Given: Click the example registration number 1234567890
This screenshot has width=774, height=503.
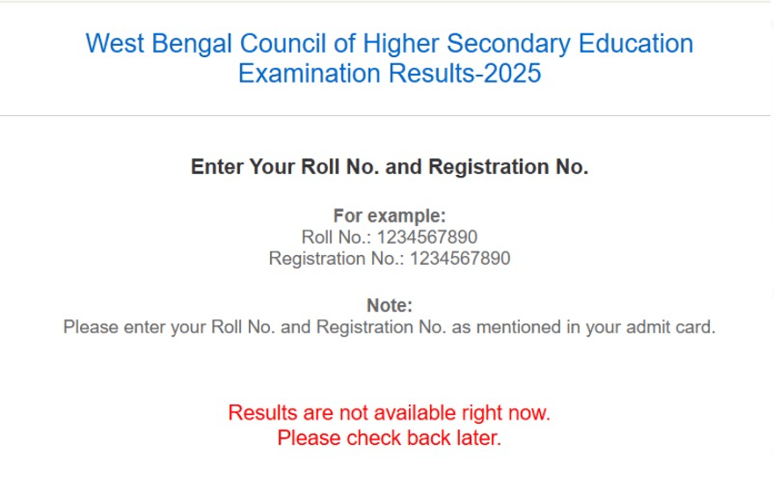Looking at the screenshot, I should pos(460,259).
